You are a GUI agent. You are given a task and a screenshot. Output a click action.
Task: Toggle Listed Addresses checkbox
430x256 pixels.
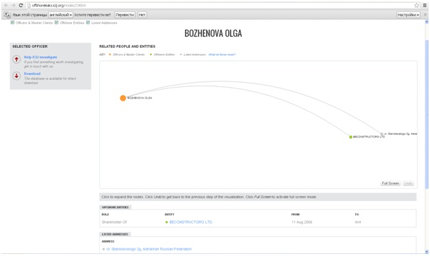click(88, 23)
